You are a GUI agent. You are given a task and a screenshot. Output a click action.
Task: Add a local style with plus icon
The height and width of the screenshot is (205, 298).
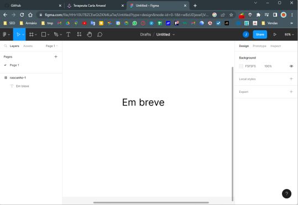click(291, 79)
